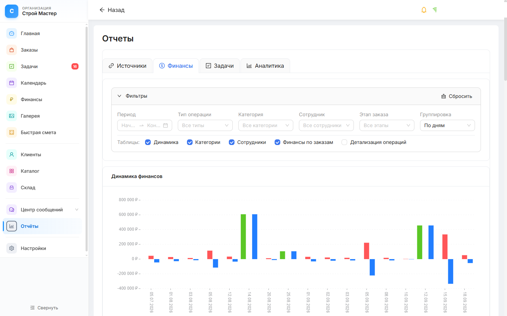Click the Быстрая смета icon
This screenshot has height=316, width=507.
(x=12, y=132)
